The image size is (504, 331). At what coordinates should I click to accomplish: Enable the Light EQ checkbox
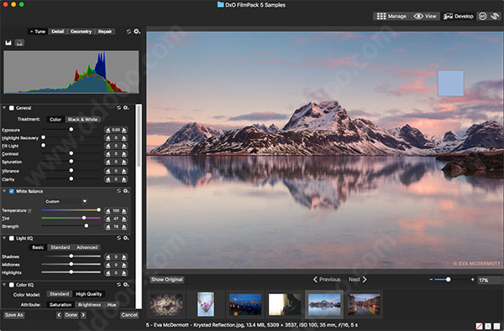(x=12, y=238)
